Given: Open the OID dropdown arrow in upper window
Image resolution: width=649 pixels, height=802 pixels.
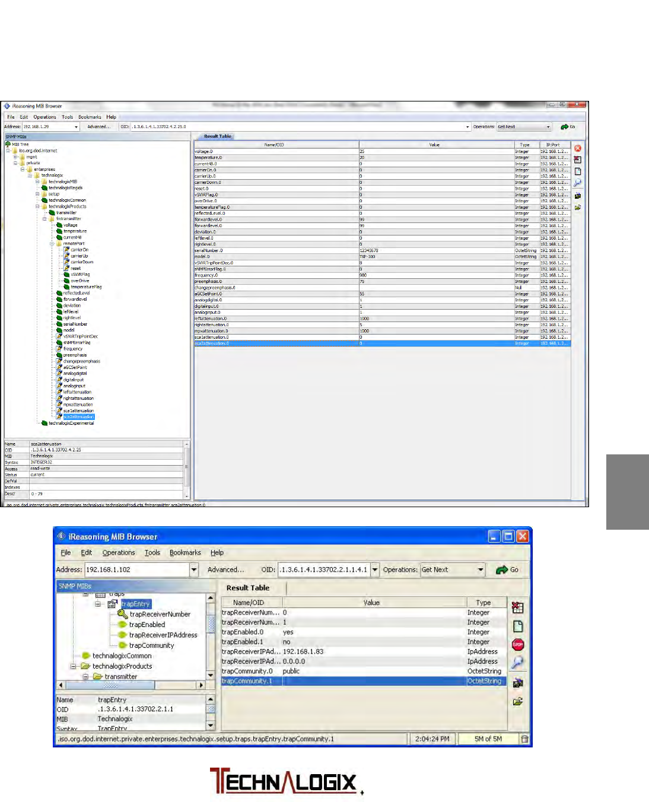Looking at the screenshot, I should 467,127.
